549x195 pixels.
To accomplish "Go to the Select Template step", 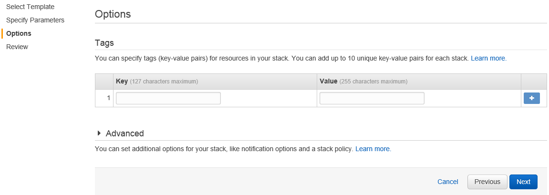I will tap(31, 7).
